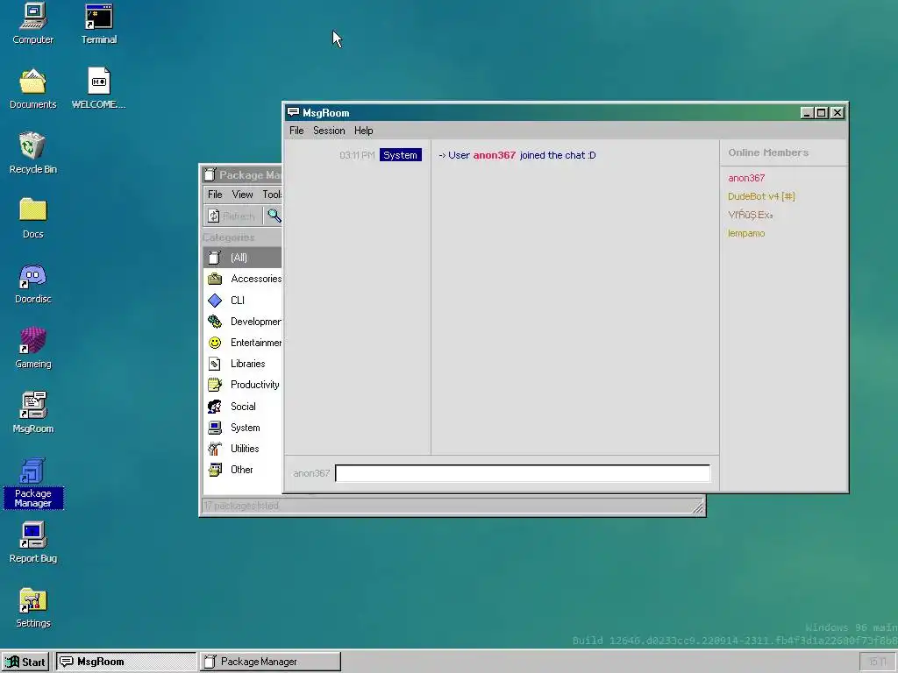Launch the Terminal desktop shortcut

click(x=98, y=24)
